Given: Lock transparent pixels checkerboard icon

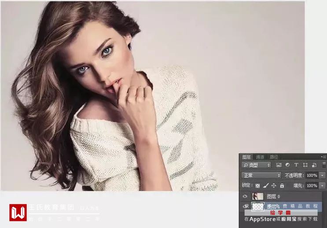Looking at the screenshot, I should pos(258,186).
